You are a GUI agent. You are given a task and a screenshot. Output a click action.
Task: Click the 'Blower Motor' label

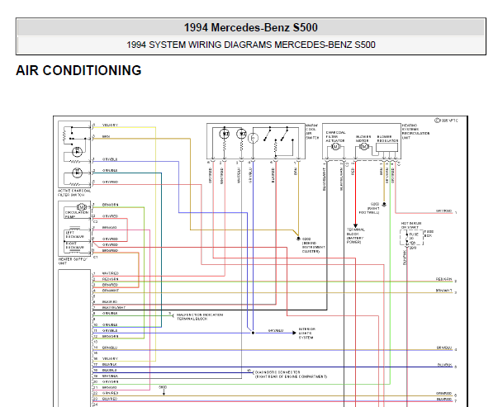[363, 139]
